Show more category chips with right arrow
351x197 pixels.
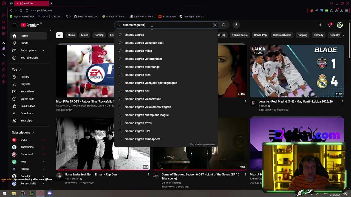(343, 35)
